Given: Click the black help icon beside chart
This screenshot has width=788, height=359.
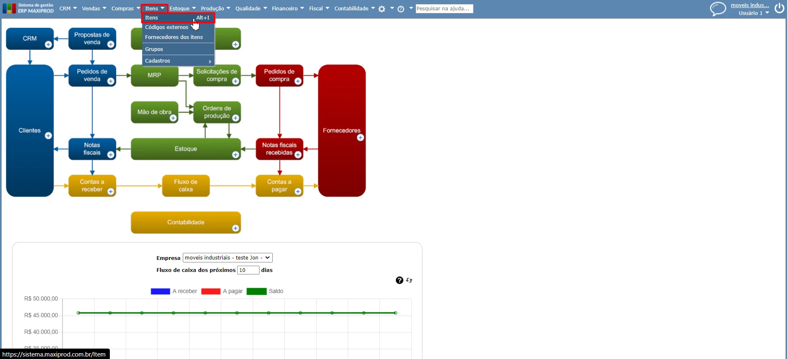Looking at the screenshot, I should pyautogui.click(x=400, y=280).
